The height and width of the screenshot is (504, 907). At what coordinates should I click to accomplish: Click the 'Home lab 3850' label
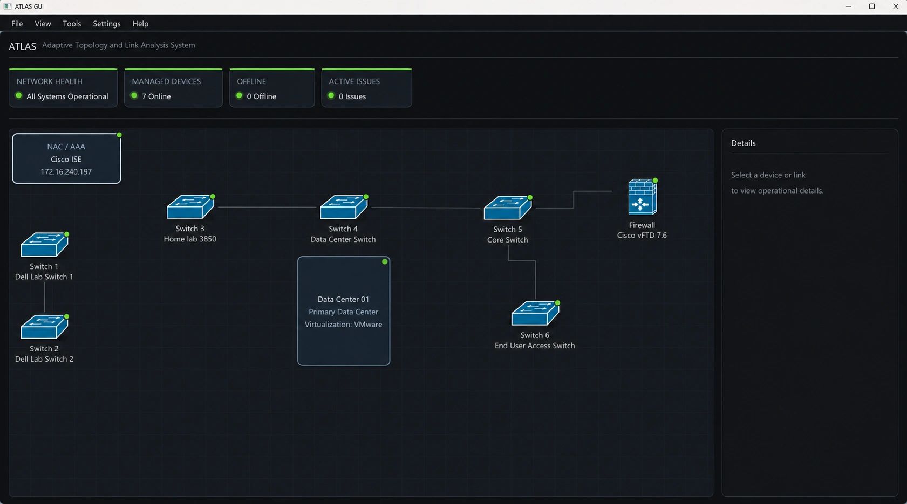190,239
